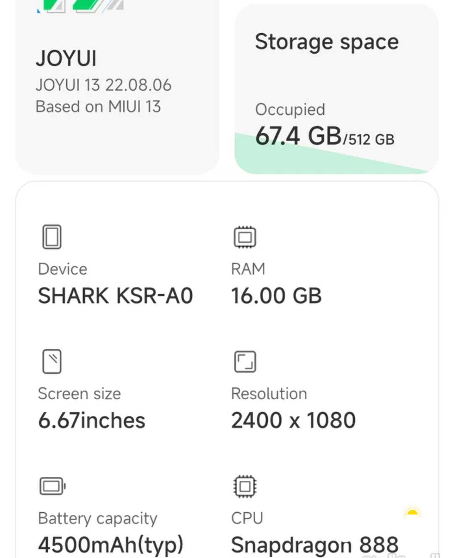The image size is (453, 558).
Task: Select the SHARK KSR-A0 device name
Action: pos(115,296)
